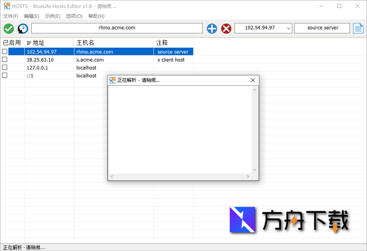
Task: Open the 102.54.94.97 IP address dropdown
Action: [x=287, y=28]
